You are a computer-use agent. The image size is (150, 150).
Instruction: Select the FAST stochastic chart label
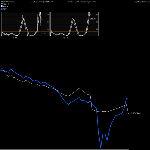16,38
